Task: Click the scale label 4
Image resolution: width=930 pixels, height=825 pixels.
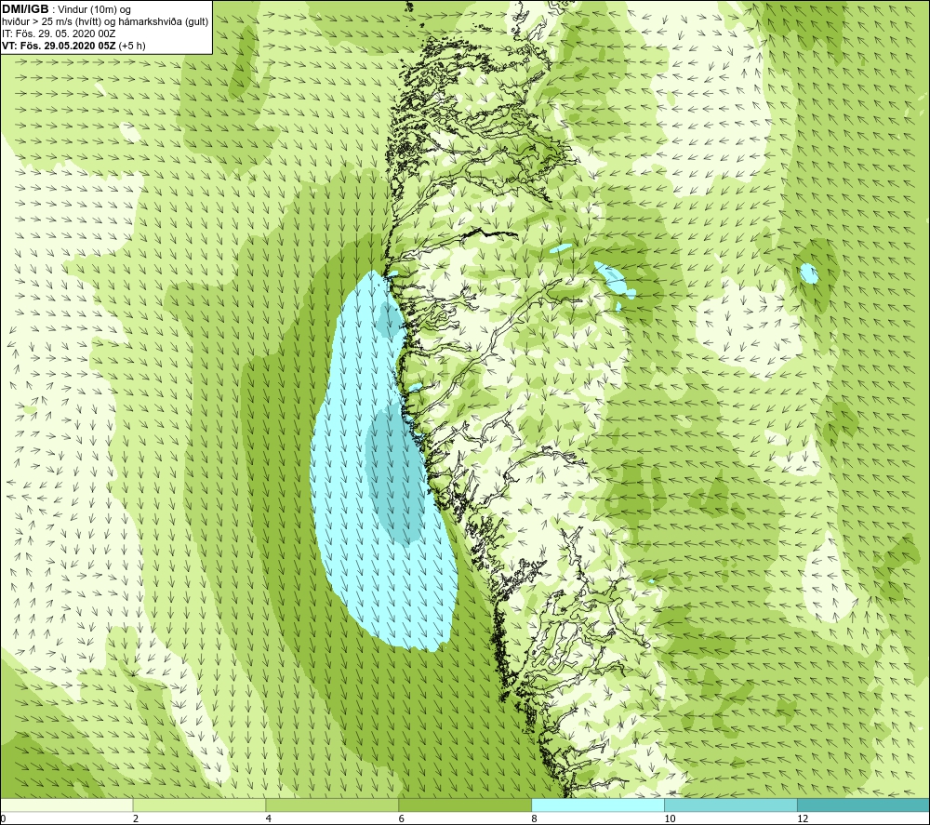Action: 269,819
